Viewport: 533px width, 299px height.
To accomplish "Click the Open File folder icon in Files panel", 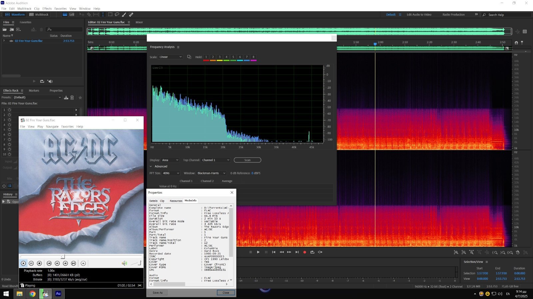I will point(5,30).
